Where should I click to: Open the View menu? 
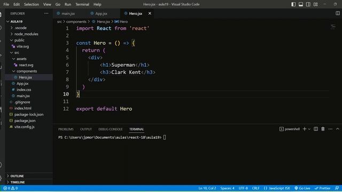[47, 4]
